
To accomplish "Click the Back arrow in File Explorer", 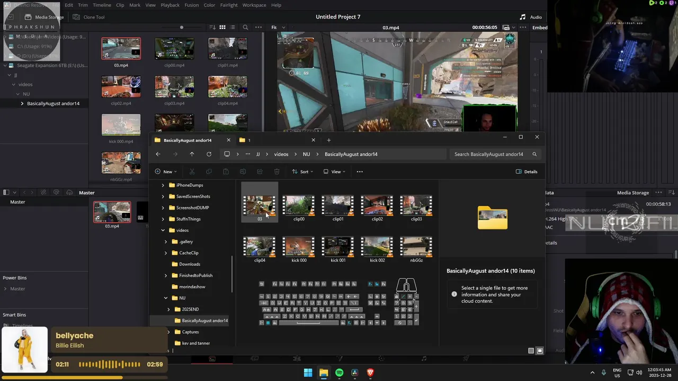I will pos(158,154).
